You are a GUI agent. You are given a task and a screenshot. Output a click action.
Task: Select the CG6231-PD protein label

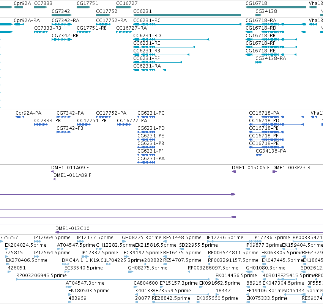pyautogui.click(x=151, y=128)
